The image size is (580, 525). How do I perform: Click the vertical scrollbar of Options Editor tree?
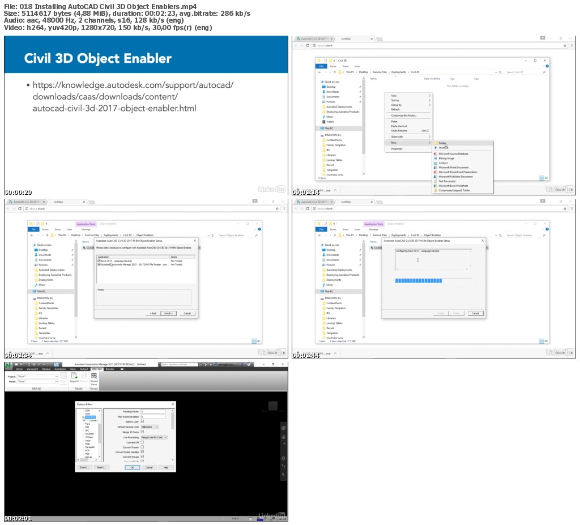coord(100,434)
